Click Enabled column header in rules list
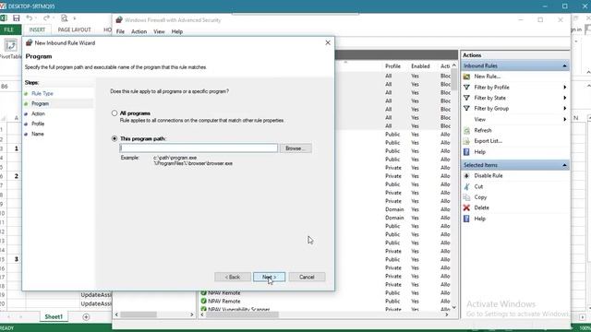The width and height of the screenshot is (591, 332). 420,66
